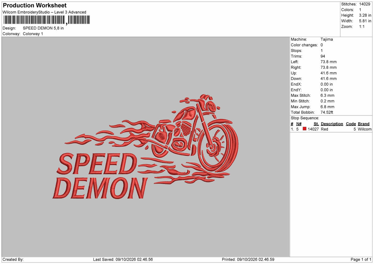Click the design barcode

[46, 20]
